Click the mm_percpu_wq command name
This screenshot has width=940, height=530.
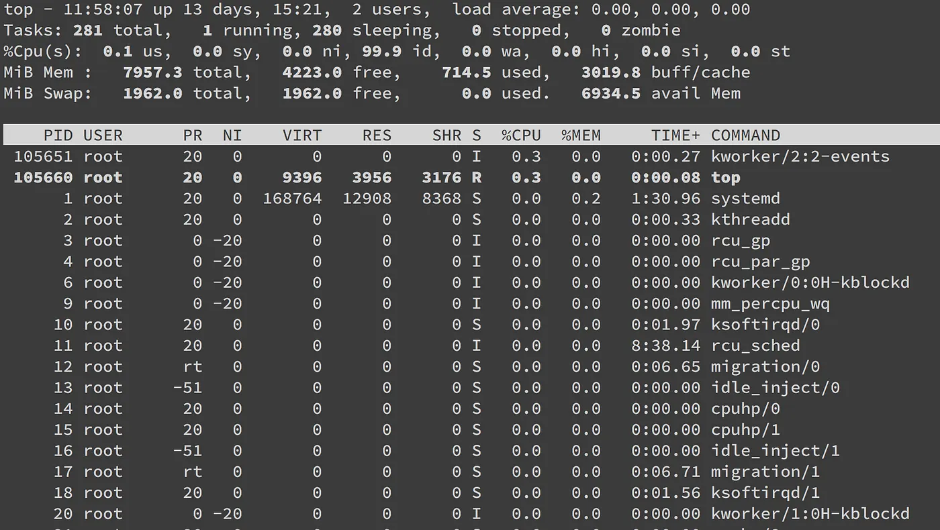coord(770,304)
